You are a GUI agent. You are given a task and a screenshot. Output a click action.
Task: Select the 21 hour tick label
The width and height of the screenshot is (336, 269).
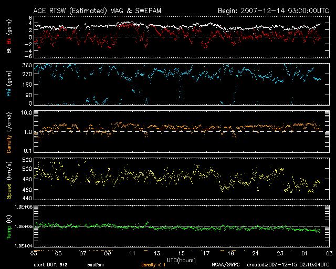[255, 253]
